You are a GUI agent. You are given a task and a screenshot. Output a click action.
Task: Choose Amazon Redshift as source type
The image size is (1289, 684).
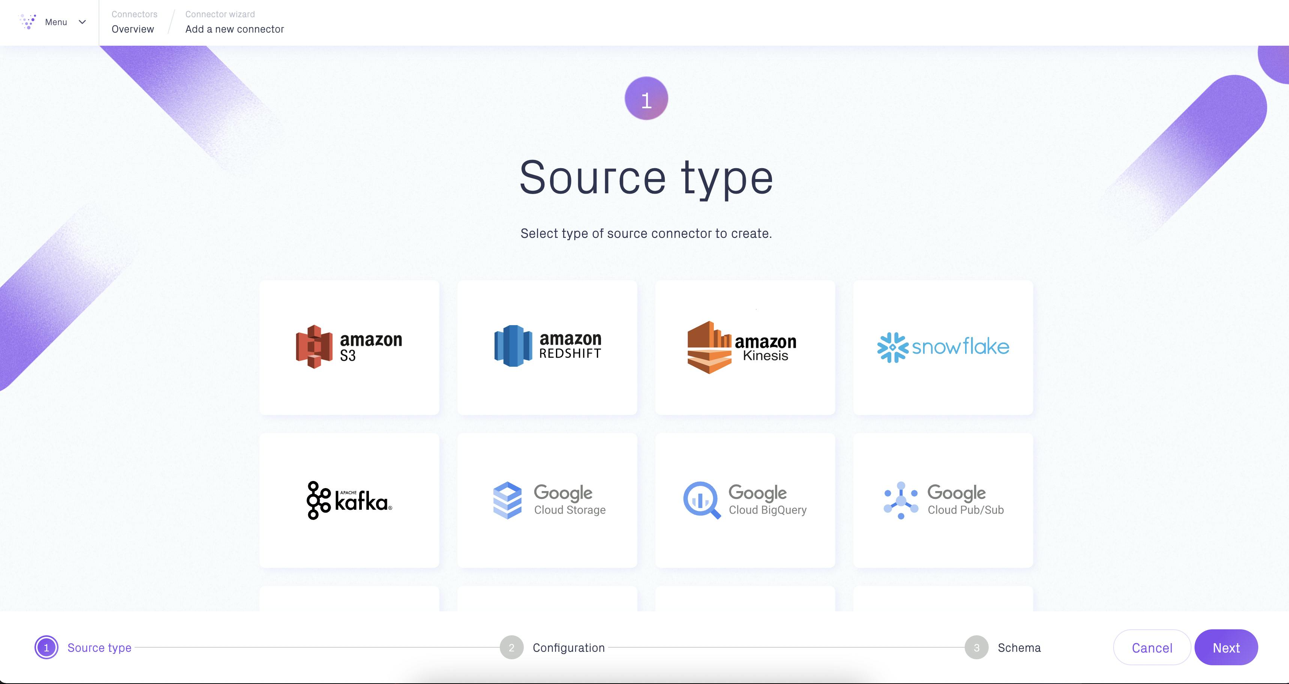547,348
